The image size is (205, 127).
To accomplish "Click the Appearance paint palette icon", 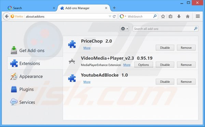I will pos(14,76).
